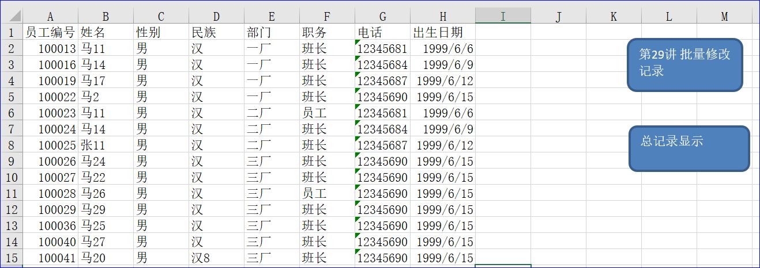760x268 pixels.
Task: Click date '1999/6/12' in the 100019 row
Action: point(443,81)
